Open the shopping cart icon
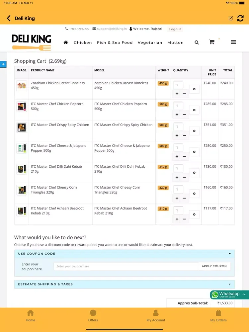 coord(211,42)
